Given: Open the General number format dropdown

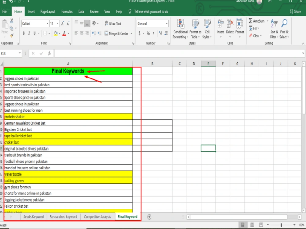Looking at the screenshot, I should (167, 24).
